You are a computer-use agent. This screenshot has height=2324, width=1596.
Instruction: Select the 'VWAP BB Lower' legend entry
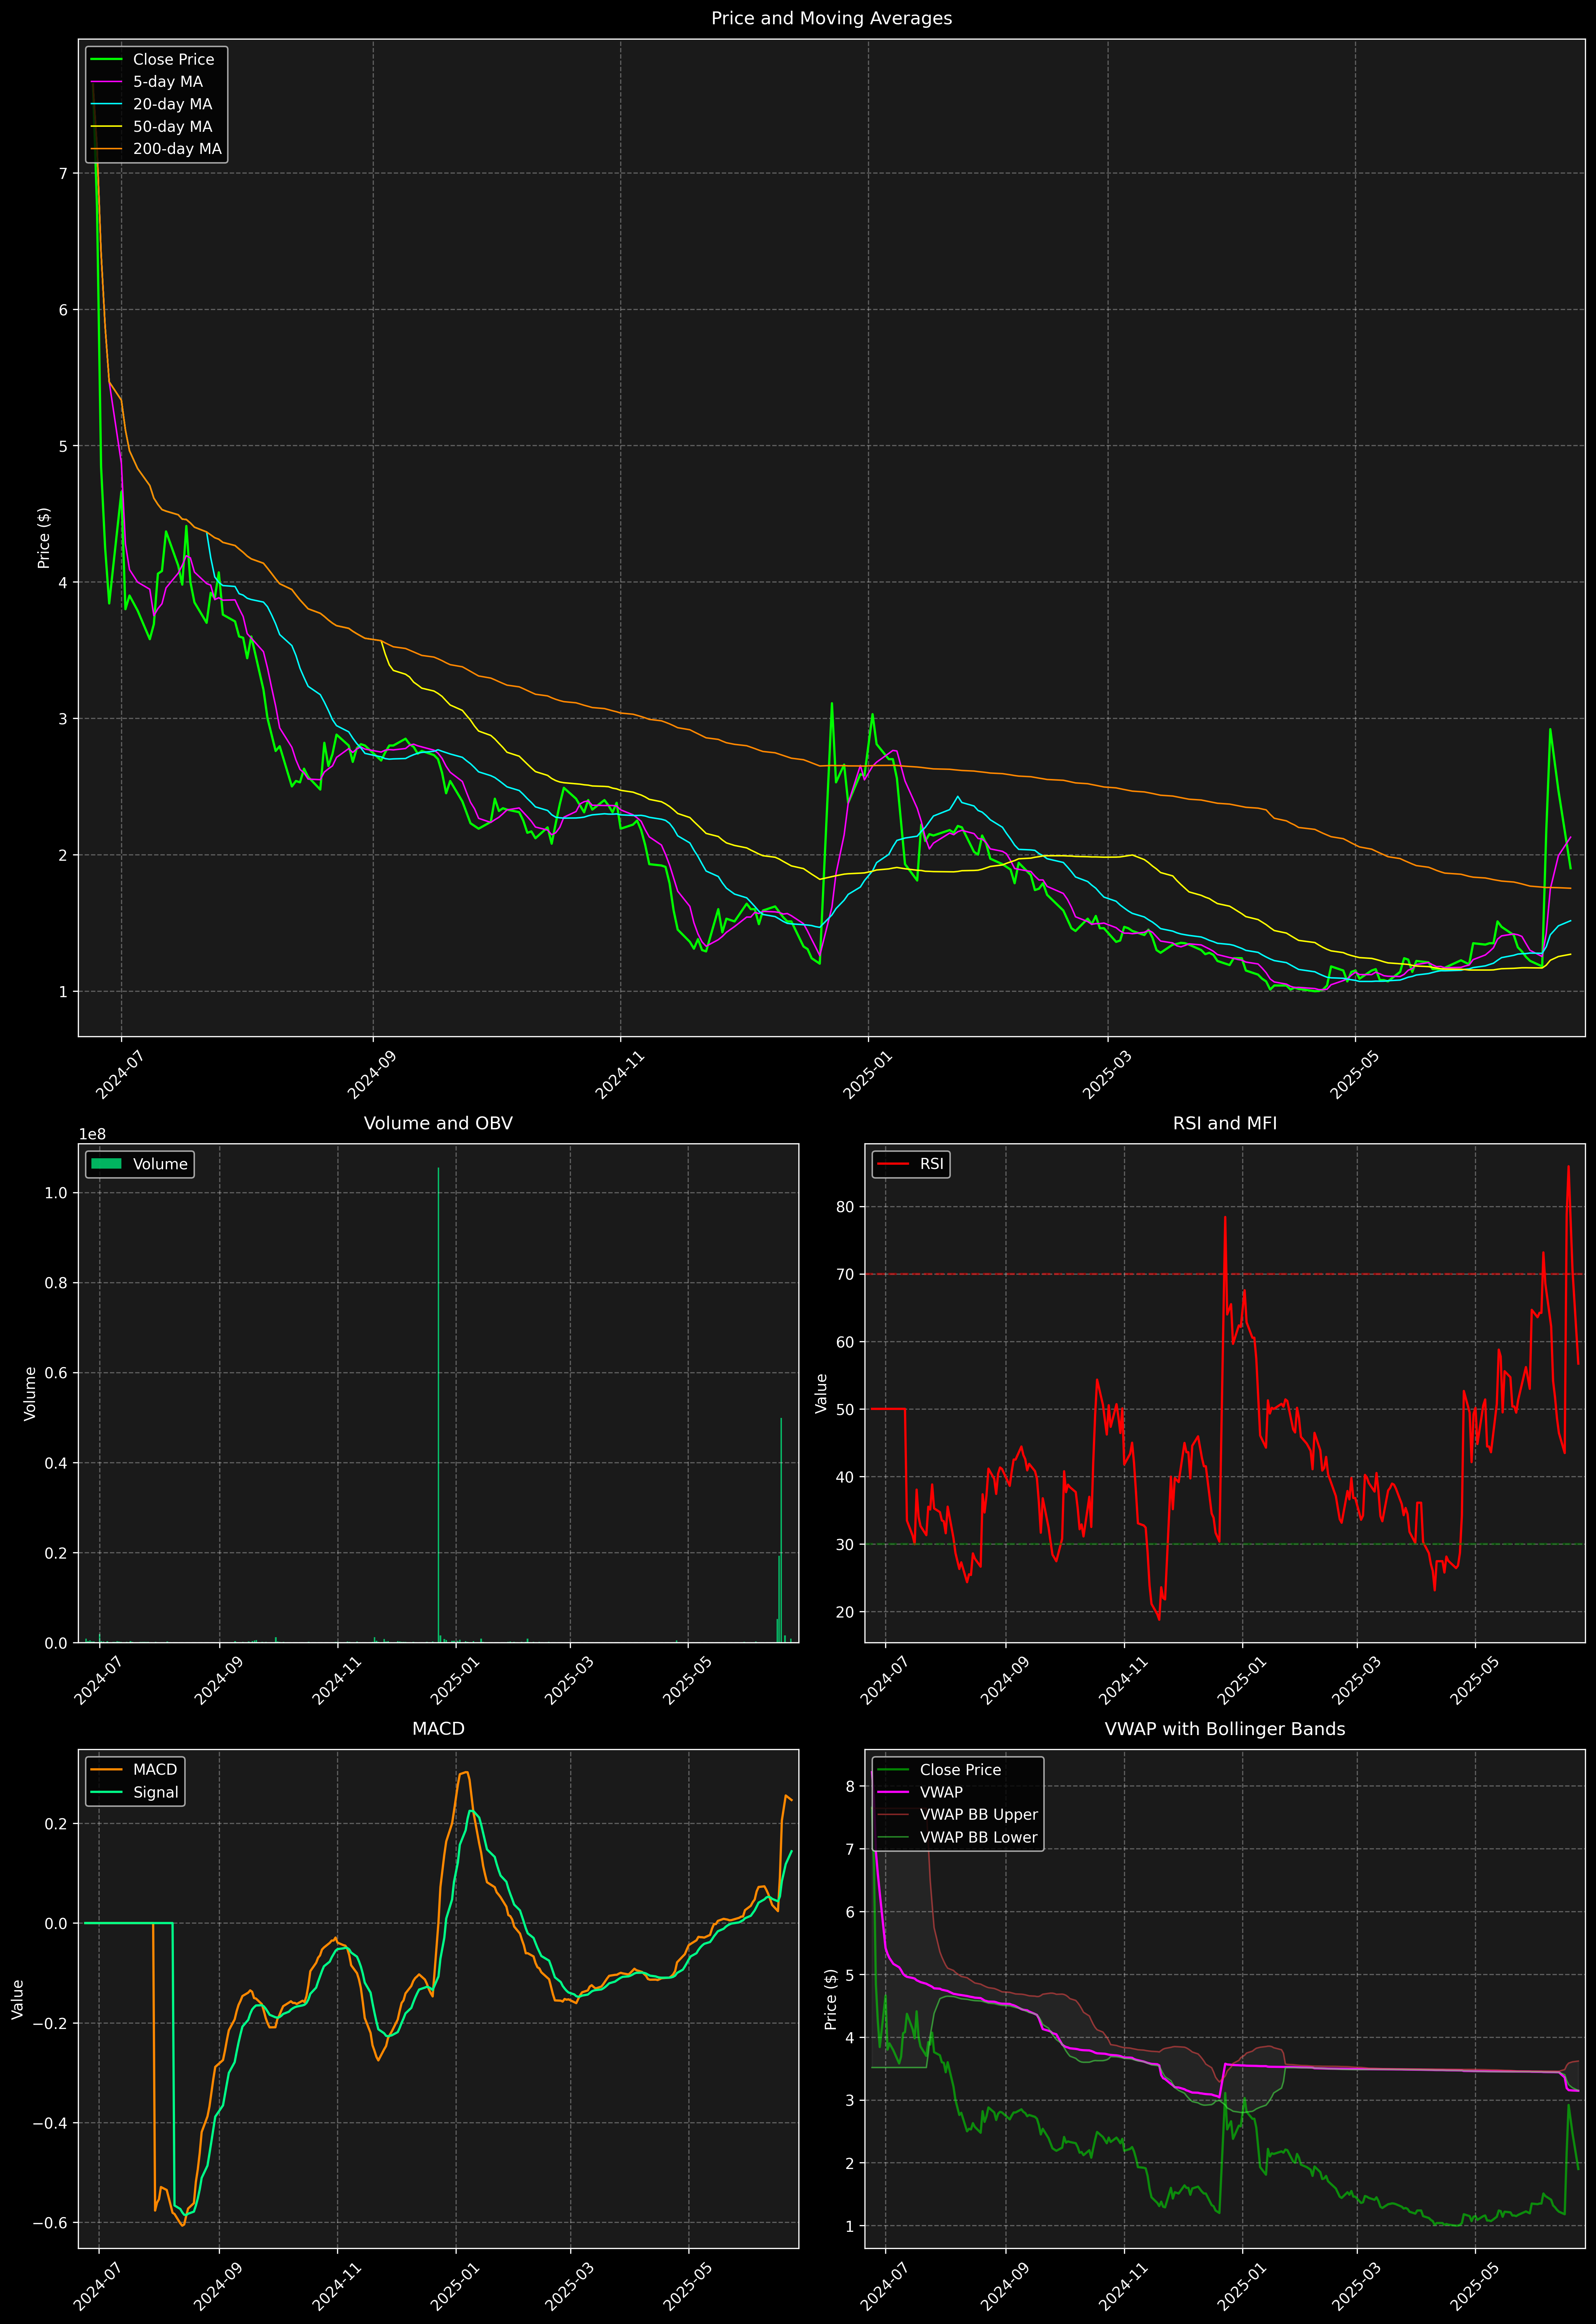979,1837
